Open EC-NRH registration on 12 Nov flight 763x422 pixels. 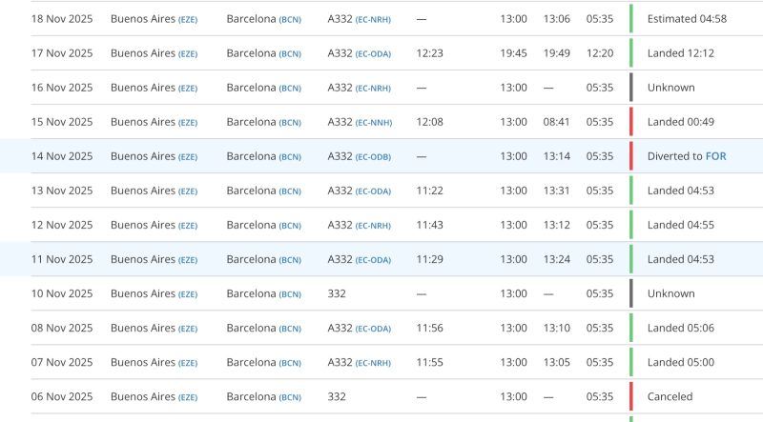tap(373, 226)
